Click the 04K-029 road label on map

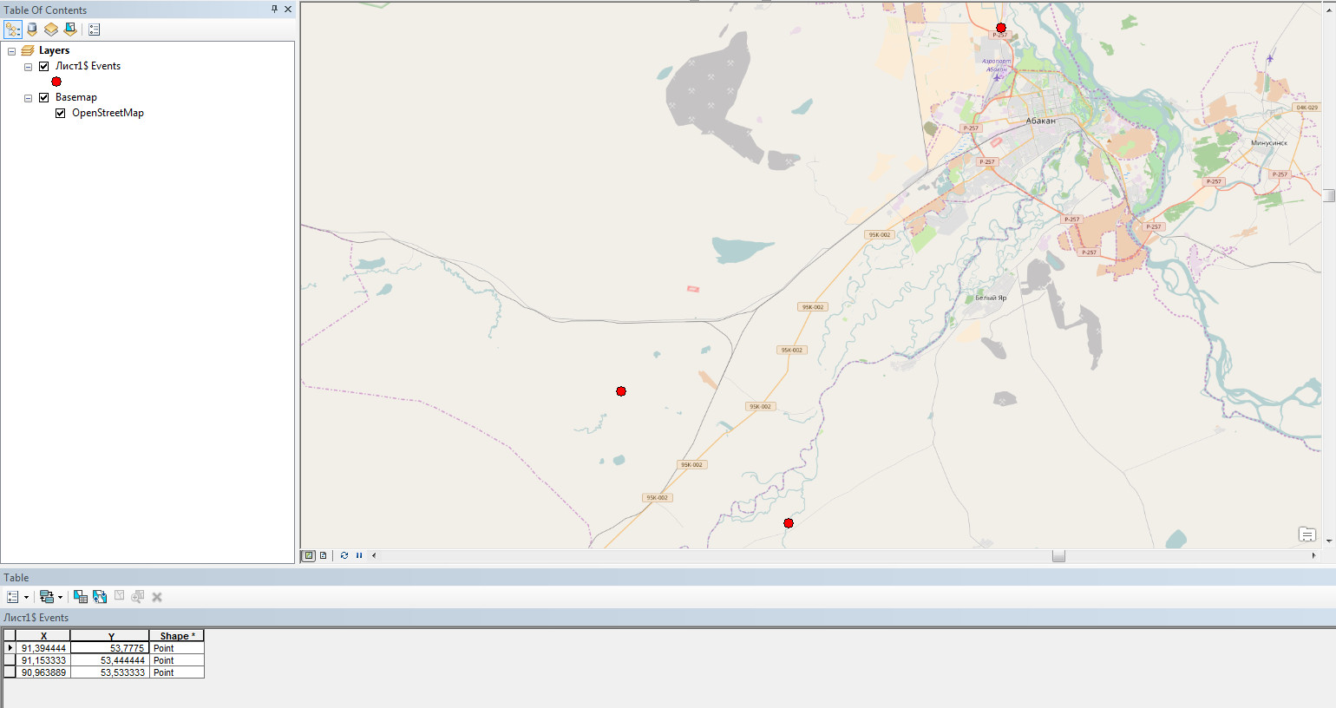tap(1307, 108)
